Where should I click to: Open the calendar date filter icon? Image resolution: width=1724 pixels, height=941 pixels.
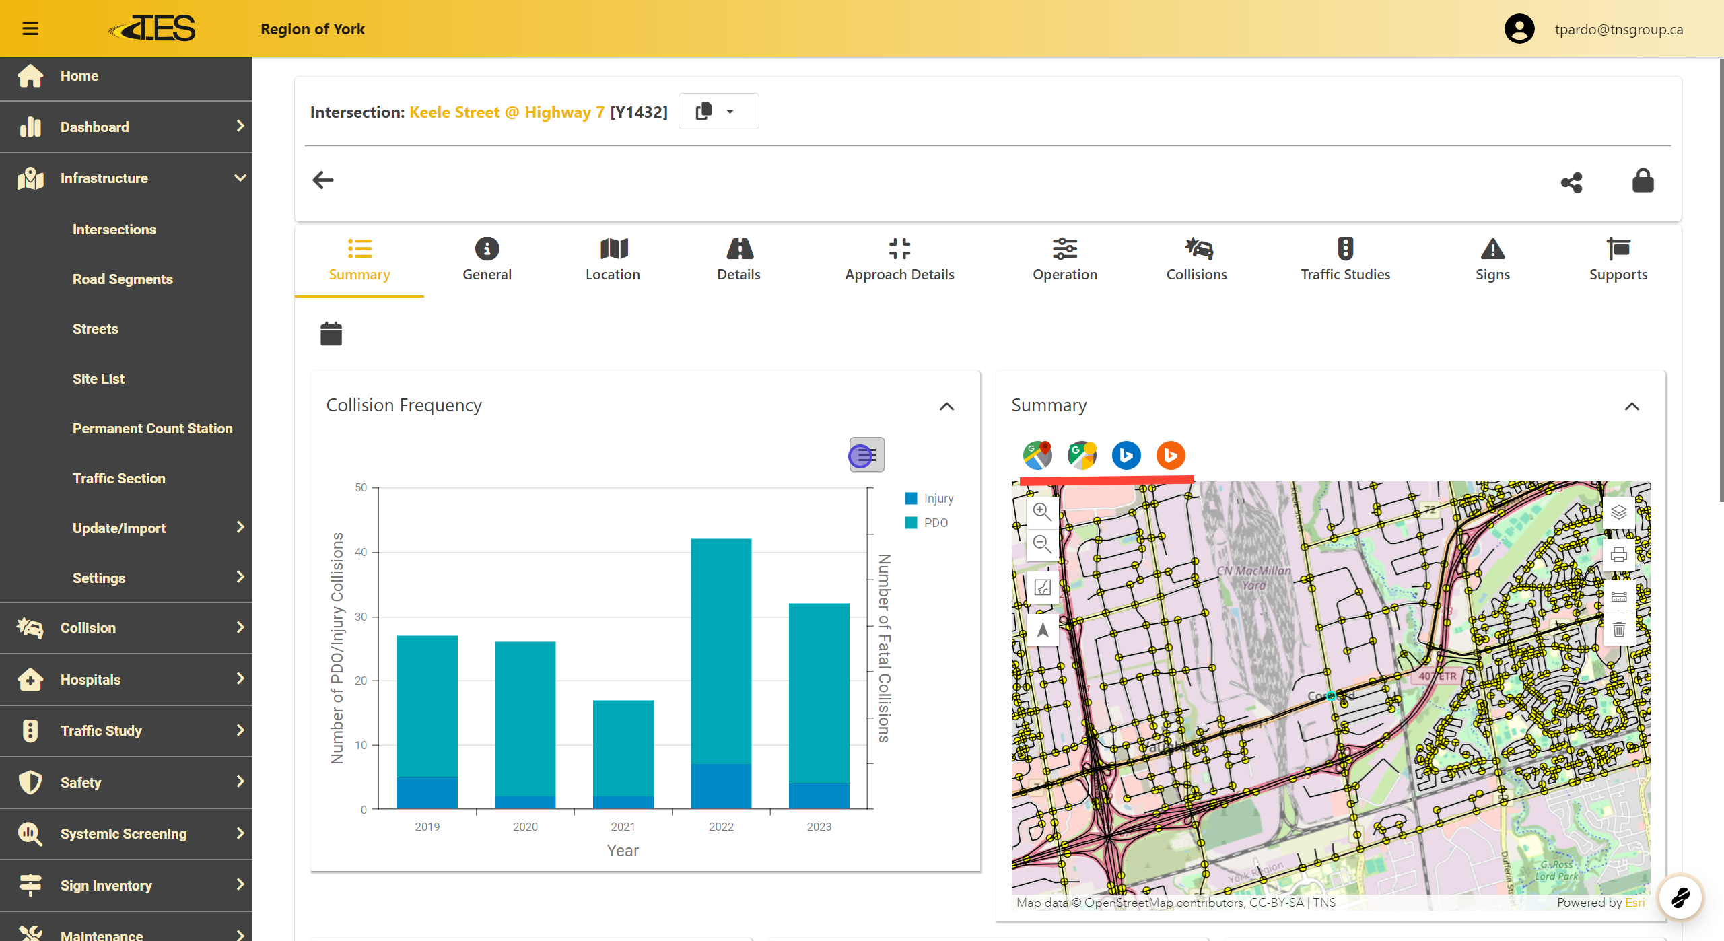point(331,333)
